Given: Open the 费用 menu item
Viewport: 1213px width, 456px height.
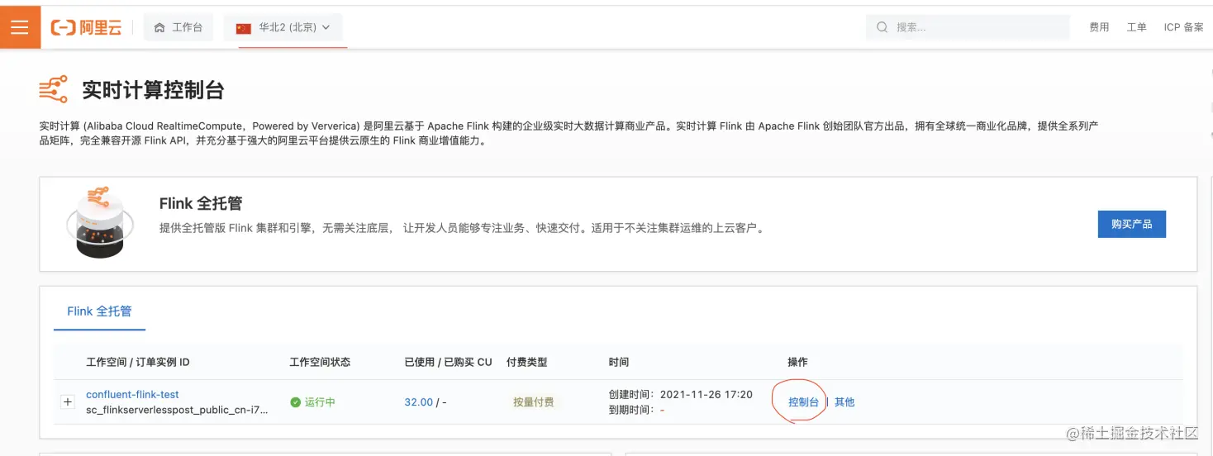Looking at the screenshot, I should [1099, 27].
